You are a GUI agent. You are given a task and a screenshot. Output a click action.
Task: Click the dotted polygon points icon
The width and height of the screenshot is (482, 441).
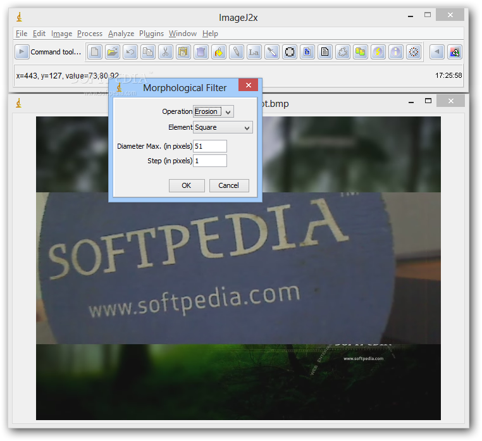343,52
